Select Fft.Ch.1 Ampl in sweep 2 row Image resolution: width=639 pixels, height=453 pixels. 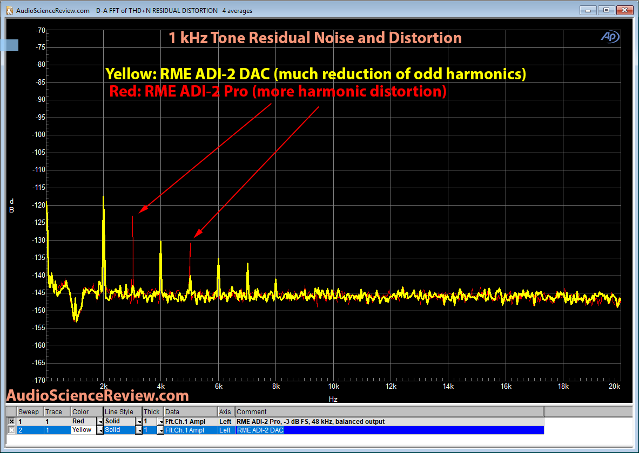191,430
